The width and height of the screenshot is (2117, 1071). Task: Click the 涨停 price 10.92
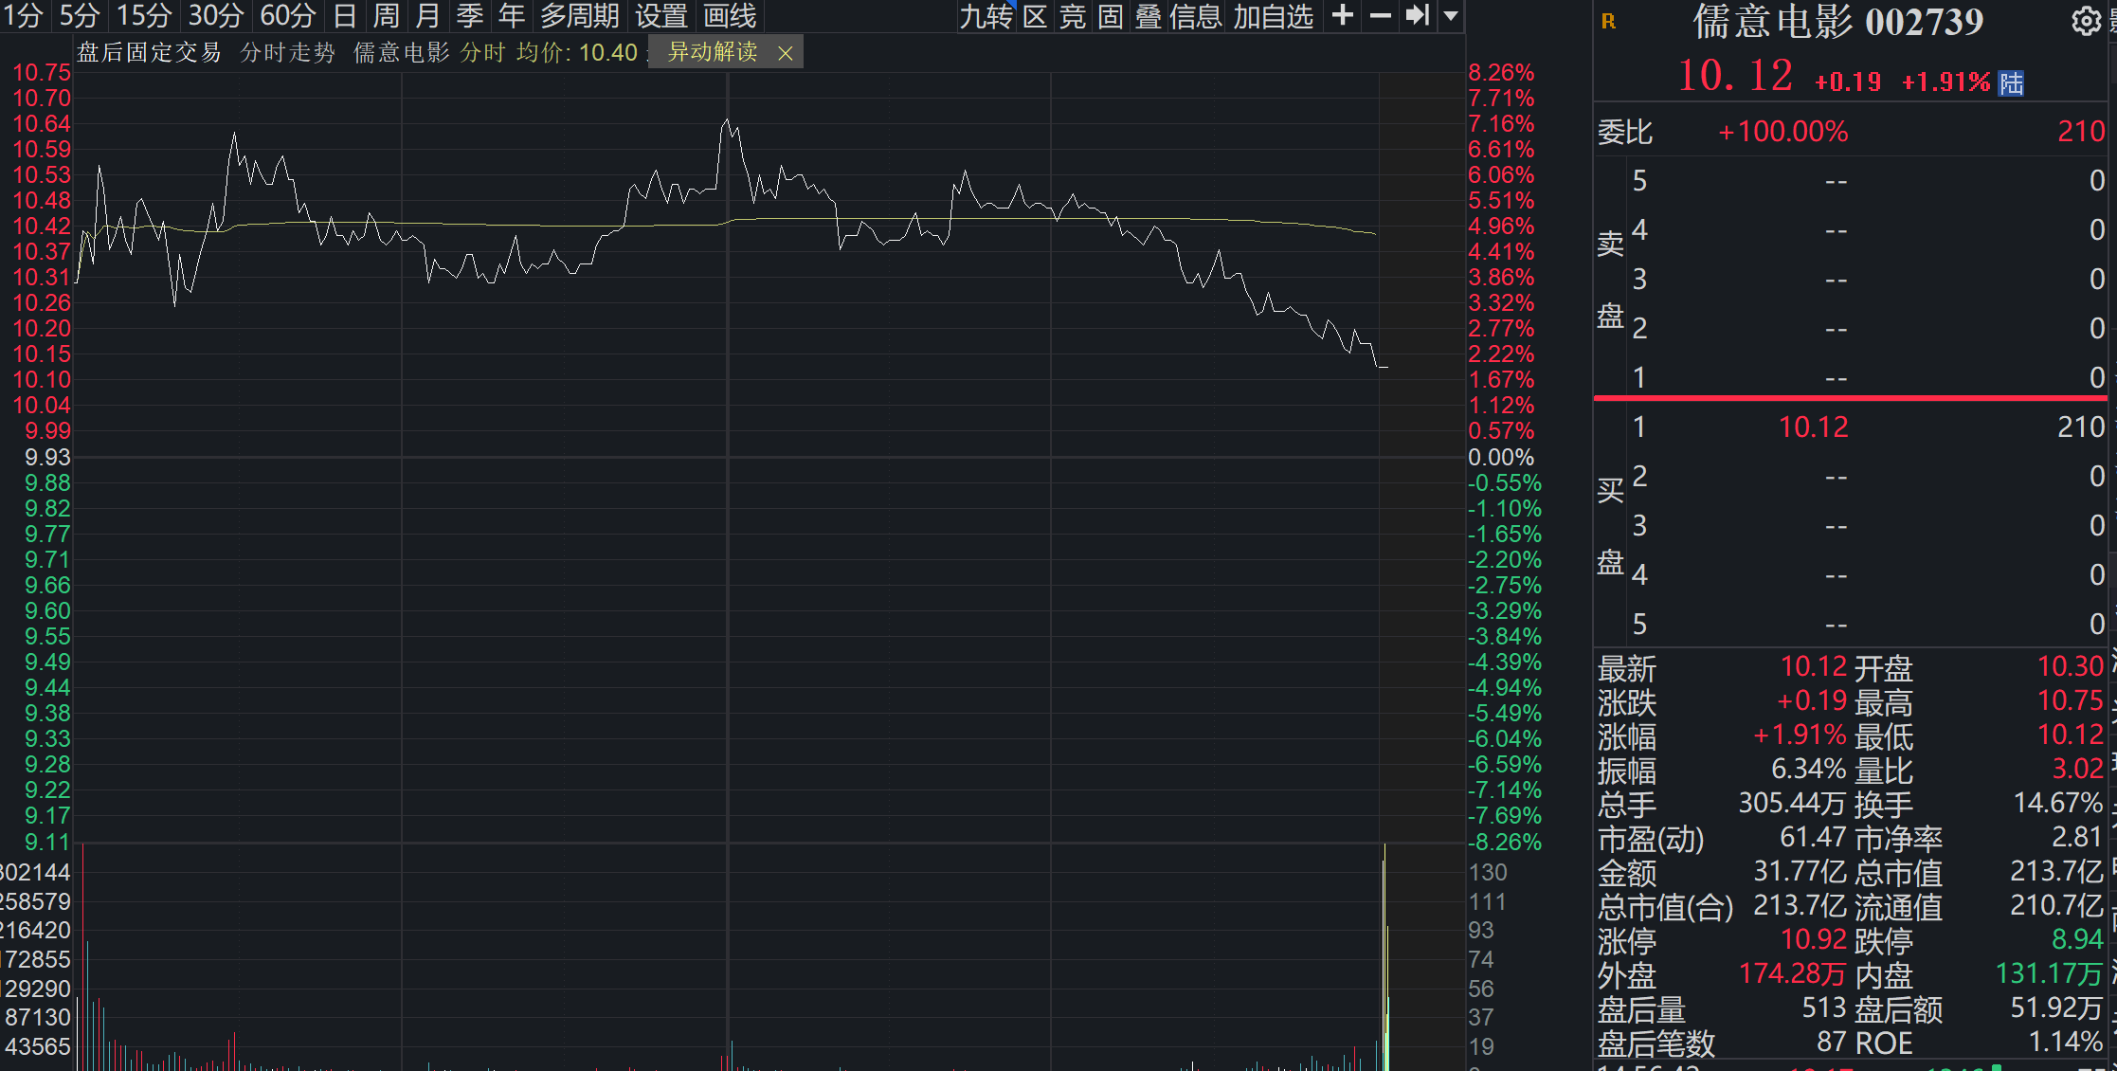click(x=1814, y=940)
